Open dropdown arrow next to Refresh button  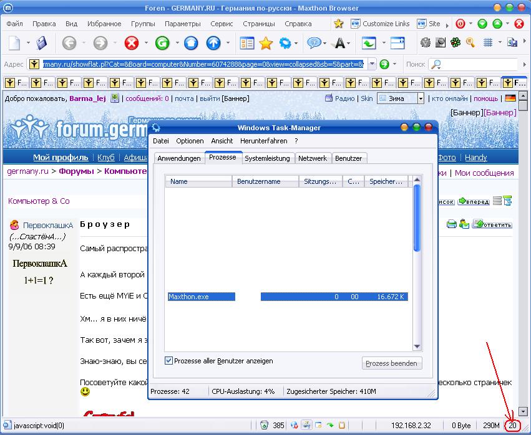point(177,43)
